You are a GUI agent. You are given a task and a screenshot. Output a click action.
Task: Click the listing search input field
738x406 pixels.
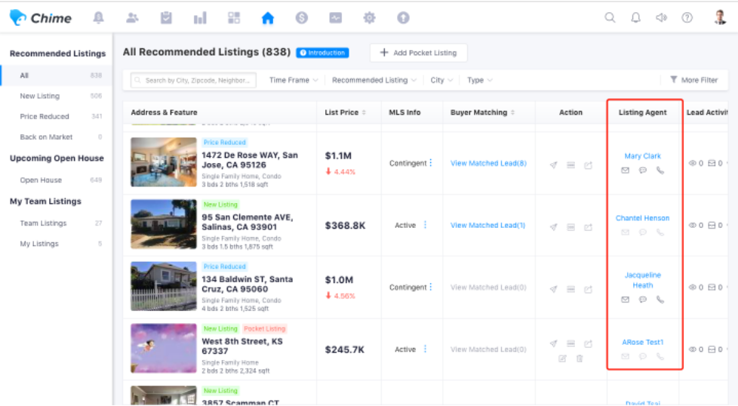click(x=194, y=80)
